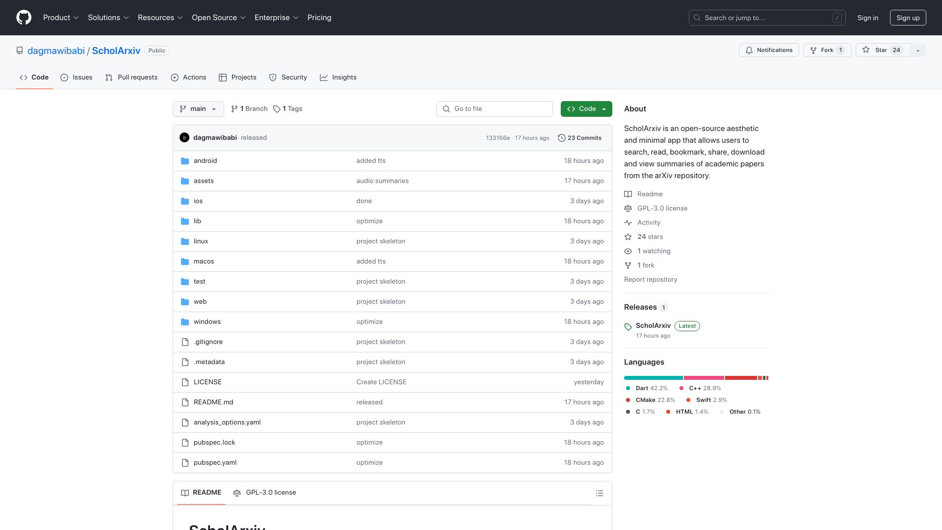Click the Sign up button
This screenshot has width=942, height=530.
(908, 18)
